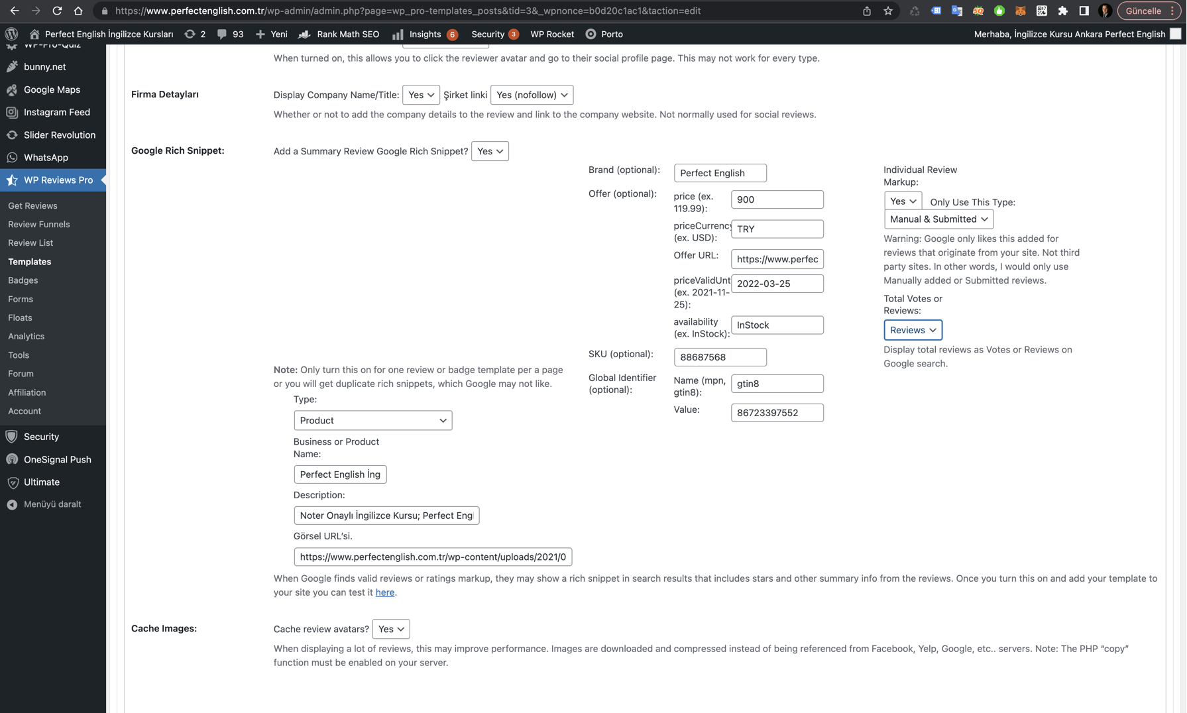This screenshot has height=713, width=1187.
Task: Click the priceValidUntil date field
Action: pos(777,284)
